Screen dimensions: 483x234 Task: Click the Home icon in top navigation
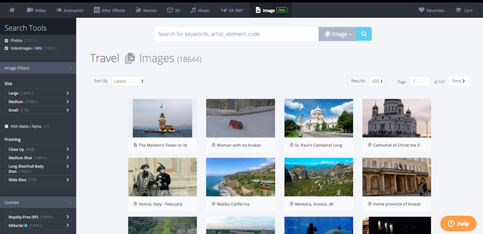click(12, 10)
